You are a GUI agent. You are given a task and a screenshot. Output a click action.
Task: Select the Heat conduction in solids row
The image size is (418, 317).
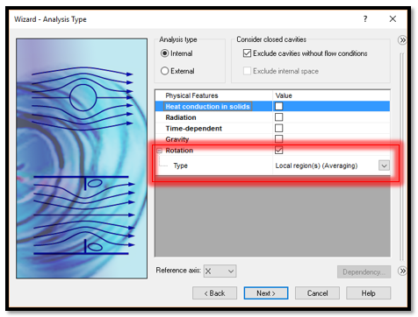[x=272, y=106]
